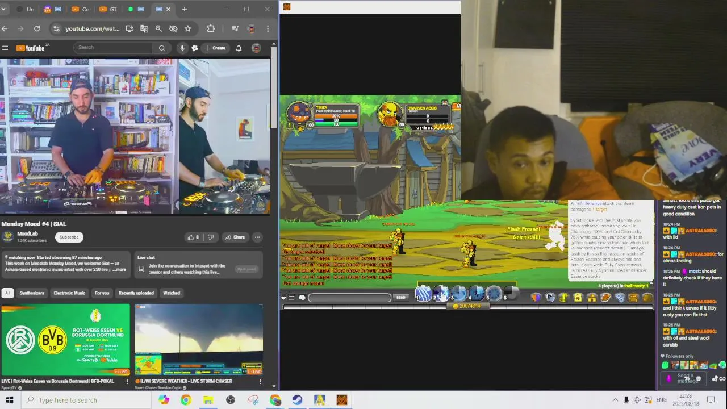Viewport: 727px width, 409px height.
Task: Open the Windows Start button
Action: (x=10, y=400)
